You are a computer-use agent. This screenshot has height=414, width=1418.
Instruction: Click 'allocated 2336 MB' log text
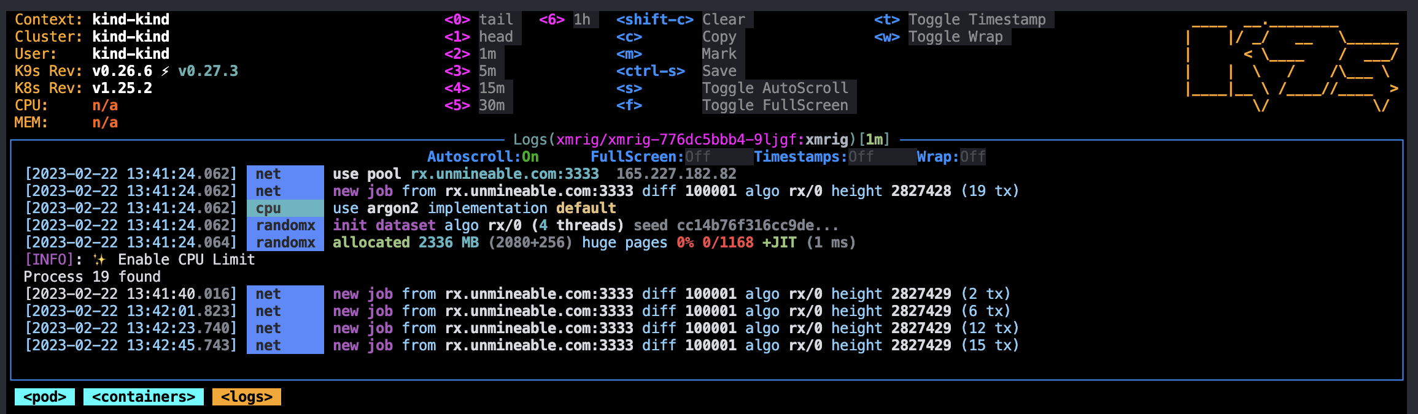(406, 243)
